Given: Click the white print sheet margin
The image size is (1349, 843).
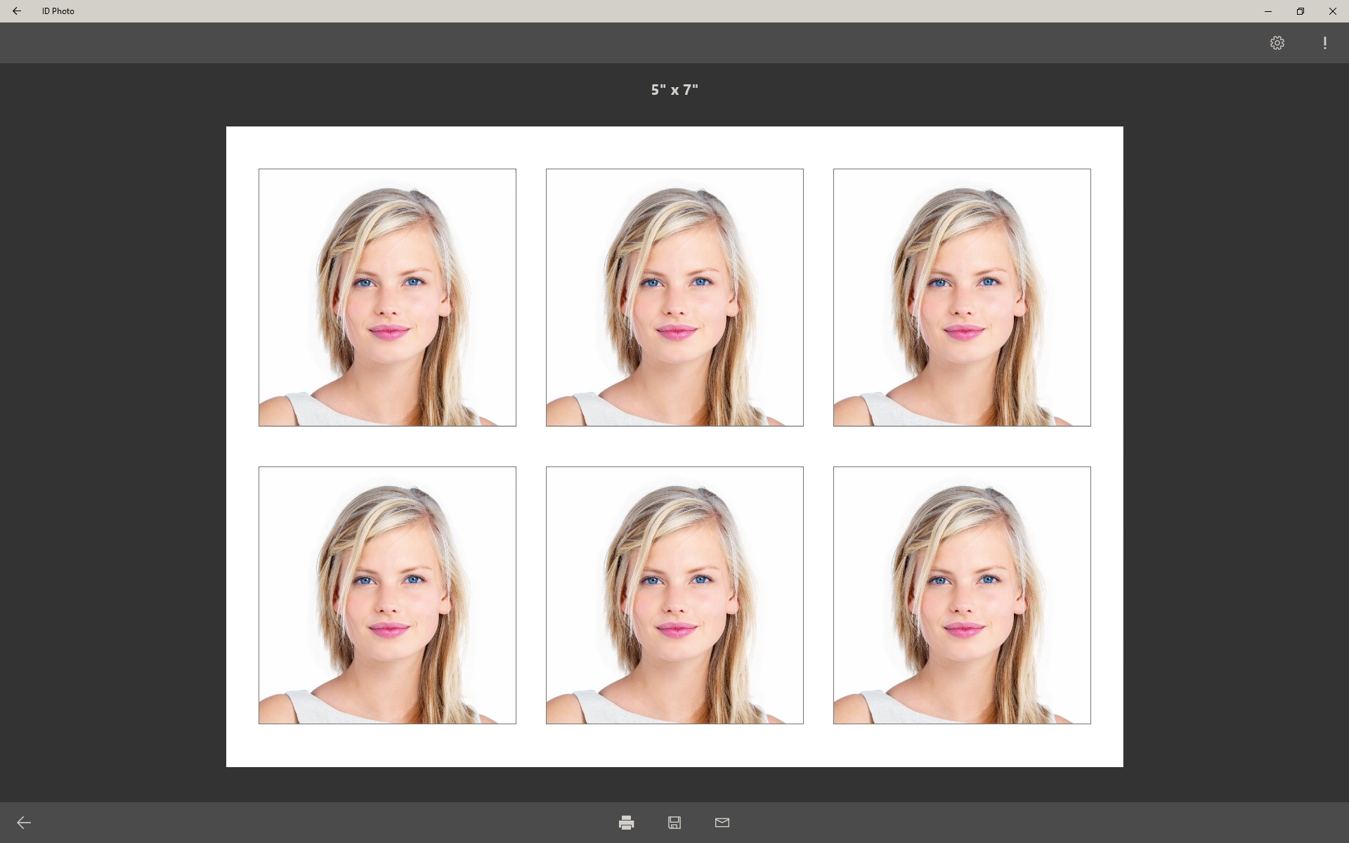Looking at the screenshot, I should 674,746.
